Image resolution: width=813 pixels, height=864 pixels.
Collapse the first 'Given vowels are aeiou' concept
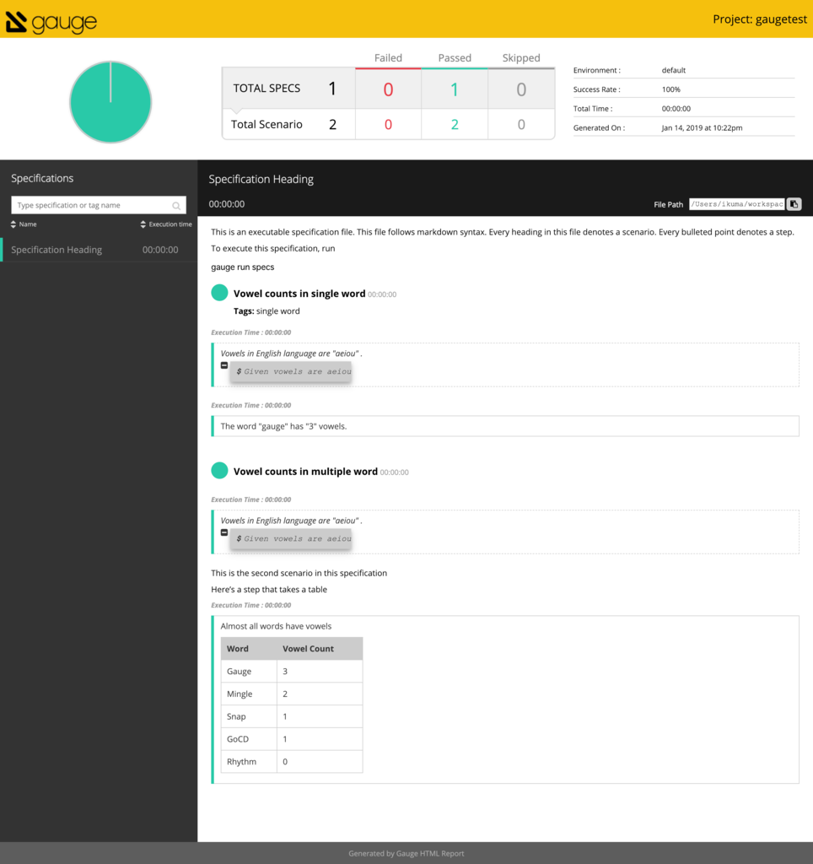click(x=224, y=365)
